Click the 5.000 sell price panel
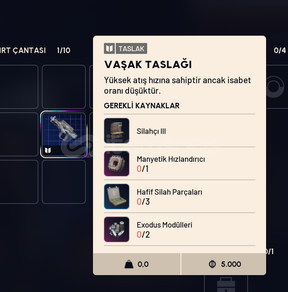 point(224,264)
